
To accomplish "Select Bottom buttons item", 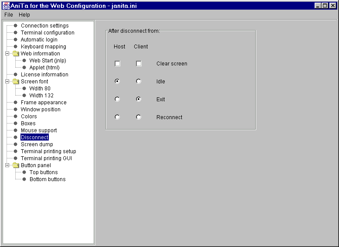I will (x=47, y=179).
